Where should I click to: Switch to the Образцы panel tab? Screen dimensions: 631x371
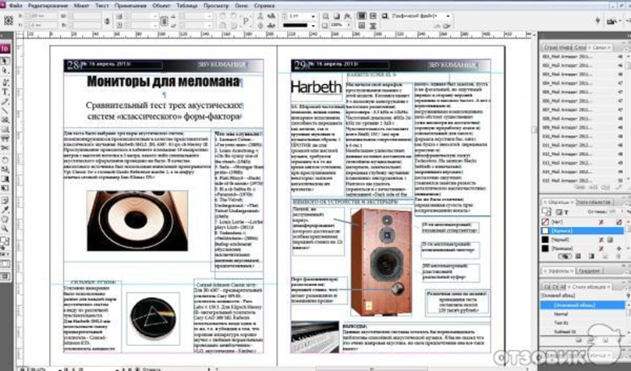(x=559, y=202)
